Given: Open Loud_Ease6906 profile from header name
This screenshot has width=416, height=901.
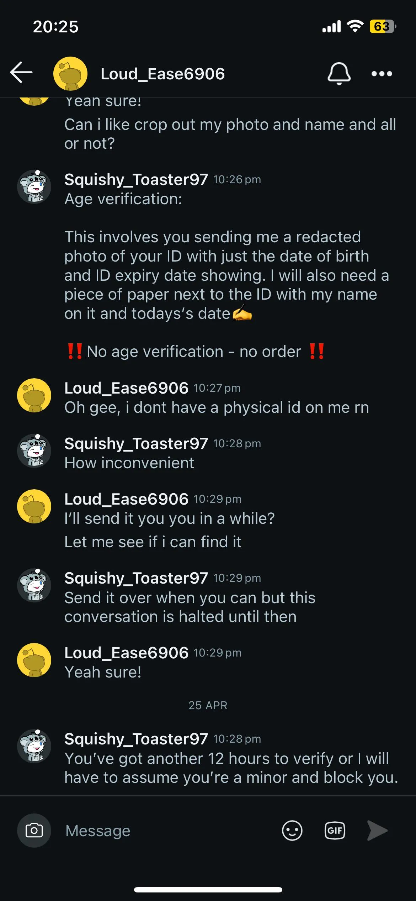Looking at the screenshot, I should 162,74.
